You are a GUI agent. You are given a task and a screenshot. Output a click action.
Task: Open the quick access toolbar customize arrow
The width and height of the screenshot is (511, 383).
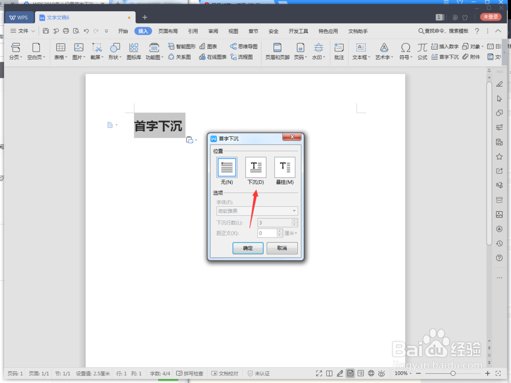(106, 31)
